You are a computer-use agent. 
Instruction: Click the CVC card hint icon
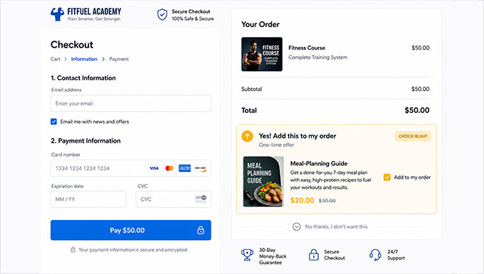[x=201, y=199]
